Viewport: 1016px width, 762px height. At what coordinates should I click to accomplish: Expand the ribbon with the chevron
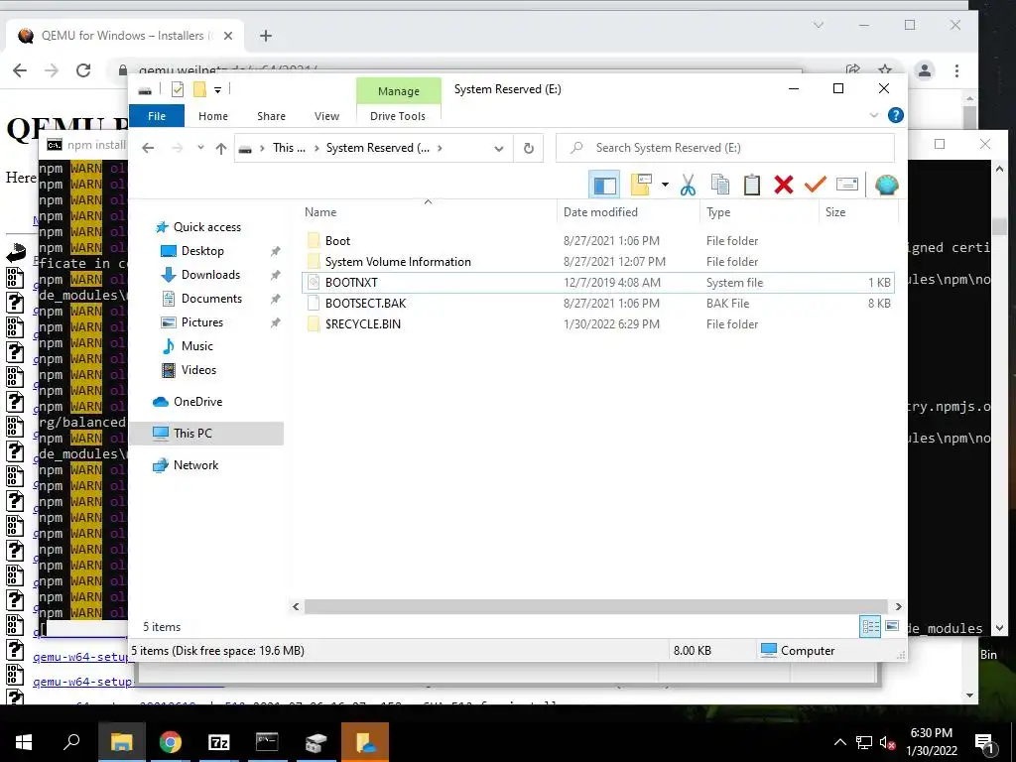(x=873, y=115)
